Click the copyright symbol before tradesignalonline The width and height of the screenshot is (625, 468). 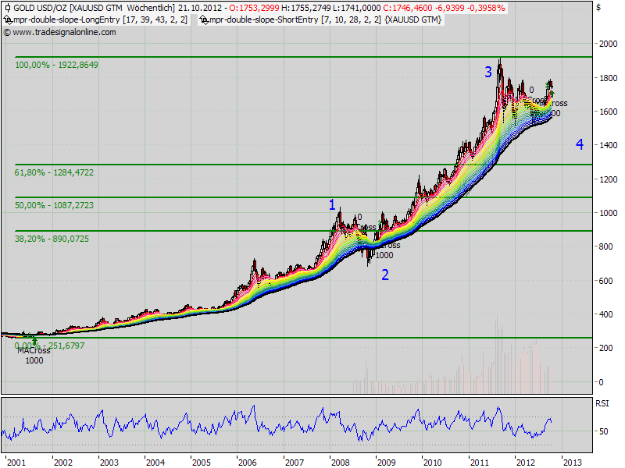(x=7, y=33)
